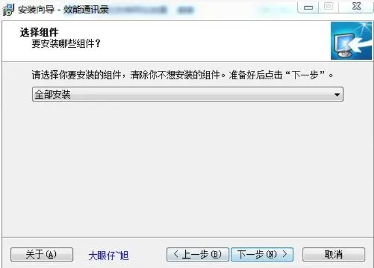Click the black arrow of the component dropdown
This screenshot has height=268, width=374.
[337, 95]
